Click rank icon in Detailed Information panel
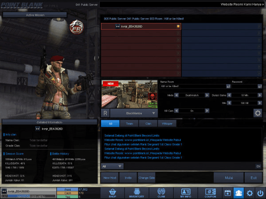Viewport: 266px width, 199px height. 38,129
